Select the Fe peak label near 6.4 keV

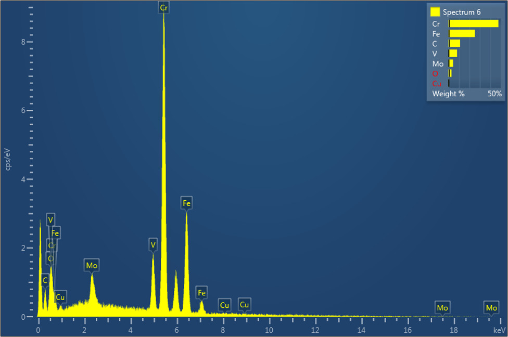pyautogui.click(x=186, y=203)
